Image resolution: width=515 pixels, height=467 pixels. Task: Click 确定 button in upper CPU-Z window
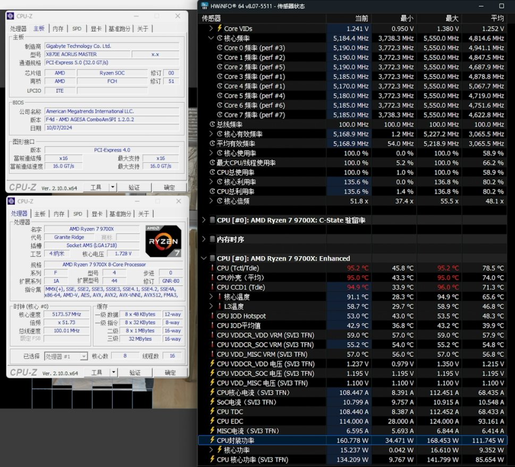pyautogui.click(x=169, y=188)
